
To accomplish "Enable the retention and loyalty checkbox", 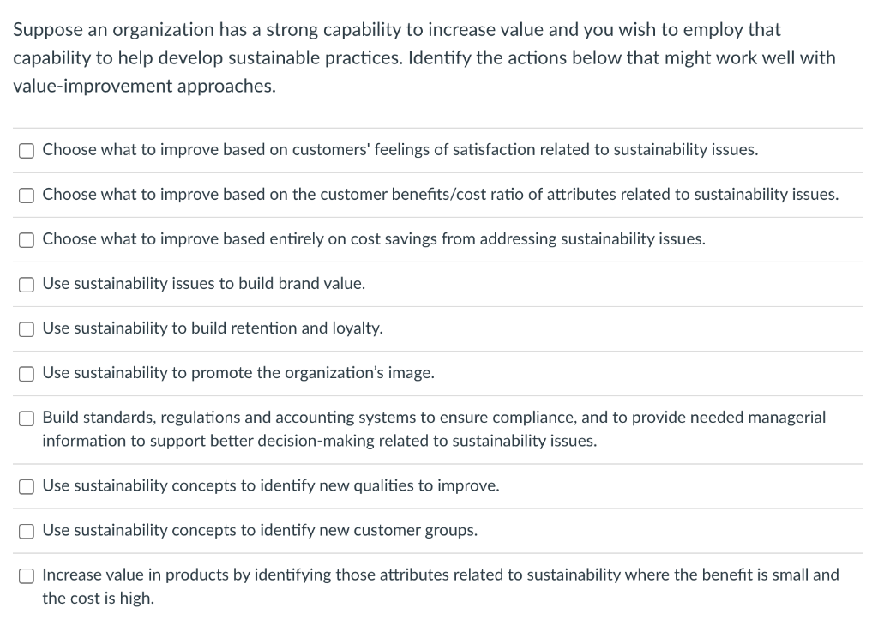I will [x=26, y=328].
